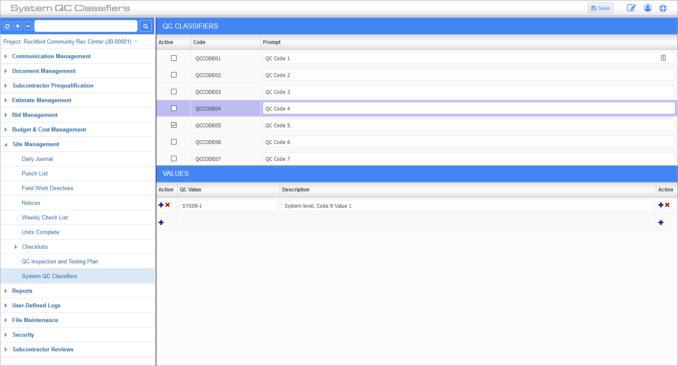Click the SYS09-1 QC Value field

229,206
